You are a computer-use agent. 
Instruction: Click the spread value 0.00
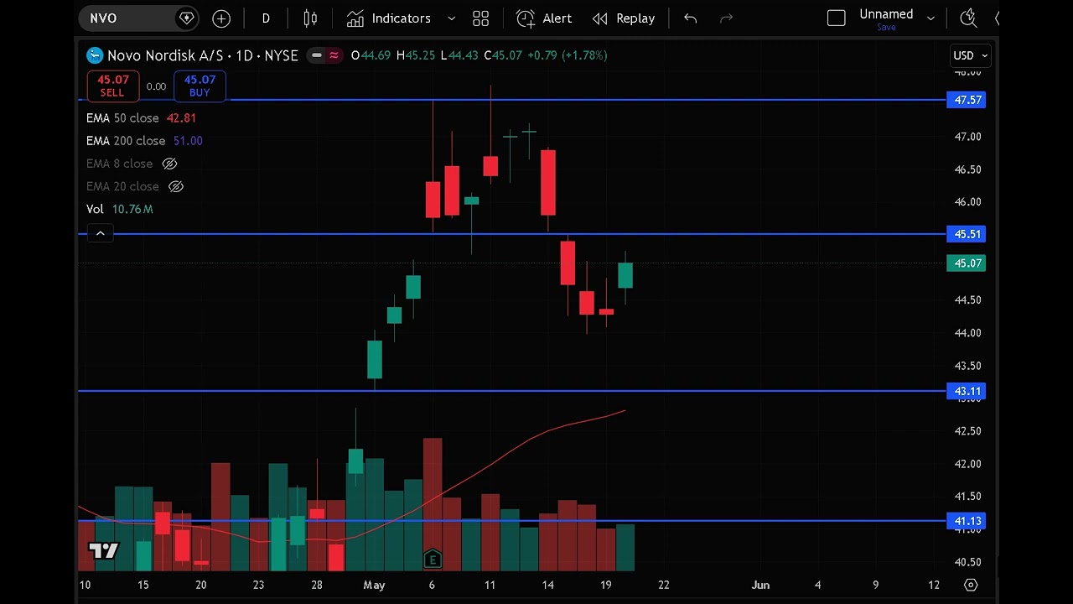click(156, 86)
